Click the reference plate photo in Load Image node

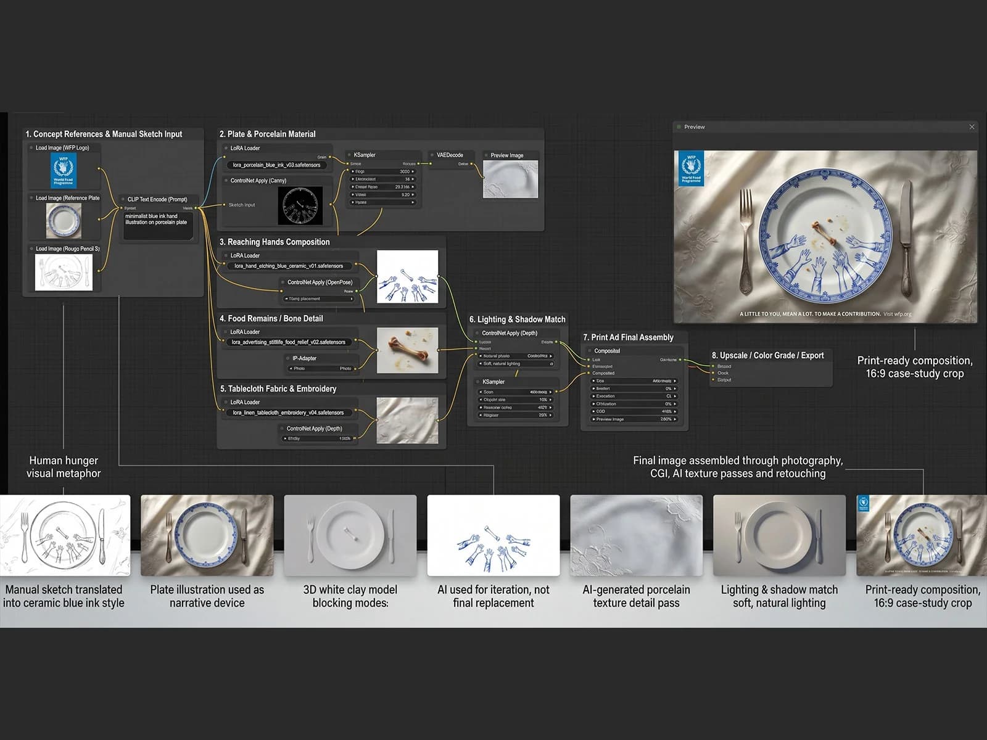click(64, 221)
